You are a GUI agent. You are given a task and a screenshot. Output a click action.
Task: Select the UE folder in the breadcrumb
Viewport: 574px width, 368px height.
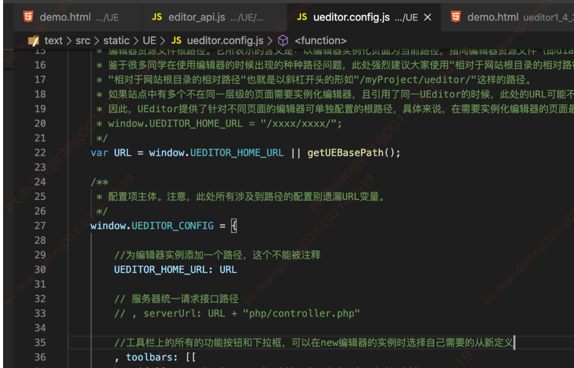(149, 40)
